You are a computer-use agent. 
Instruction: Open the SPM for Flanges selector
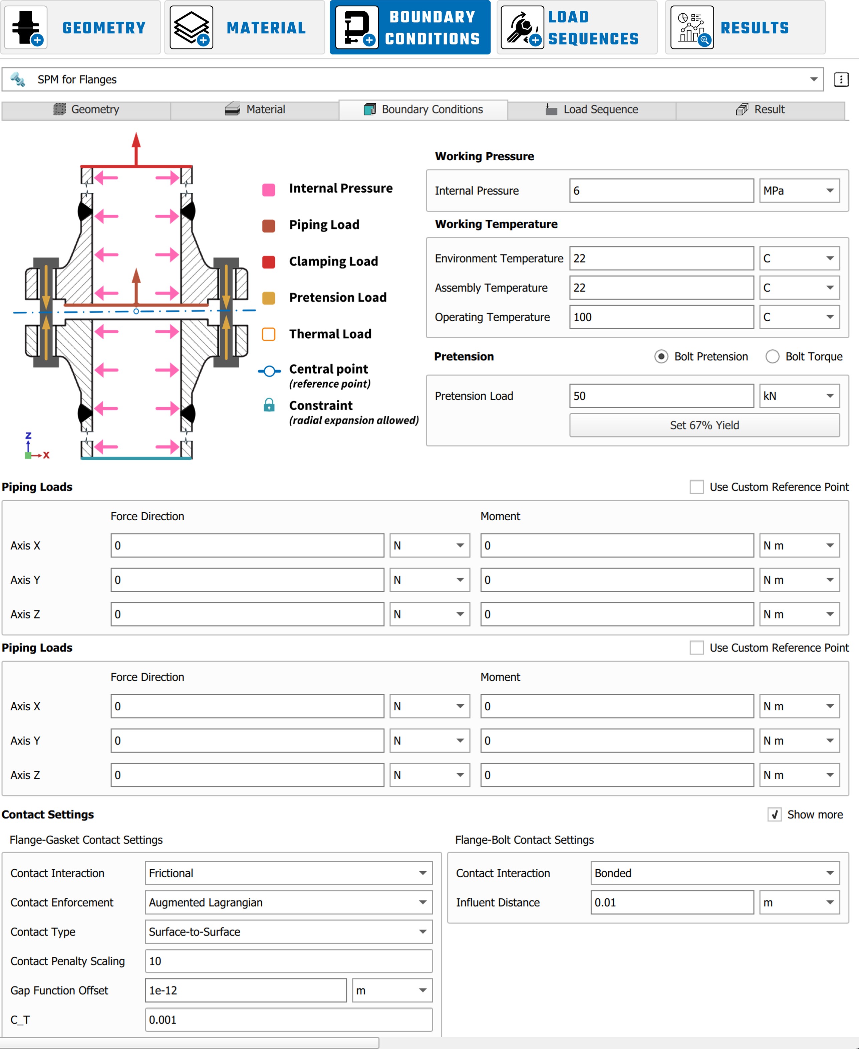coord(412,80)
